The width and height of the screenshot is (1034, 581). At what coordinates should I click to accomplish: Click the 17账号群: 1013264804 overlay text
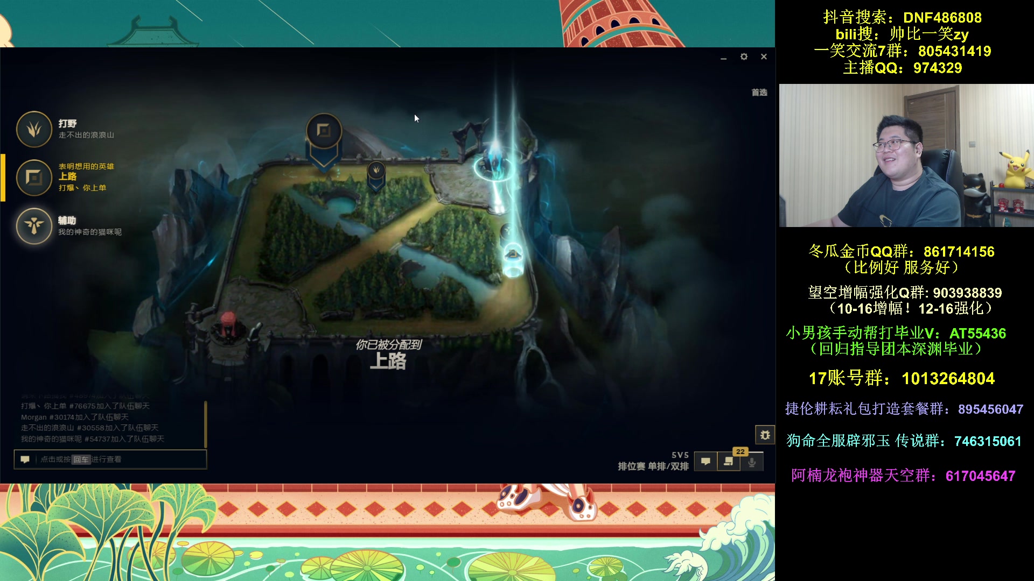coord(902,378)
